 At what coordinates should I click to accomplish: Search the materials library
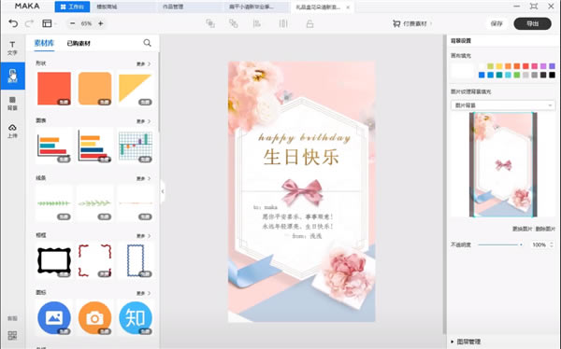pyautogui.click(x=147, y=43)
